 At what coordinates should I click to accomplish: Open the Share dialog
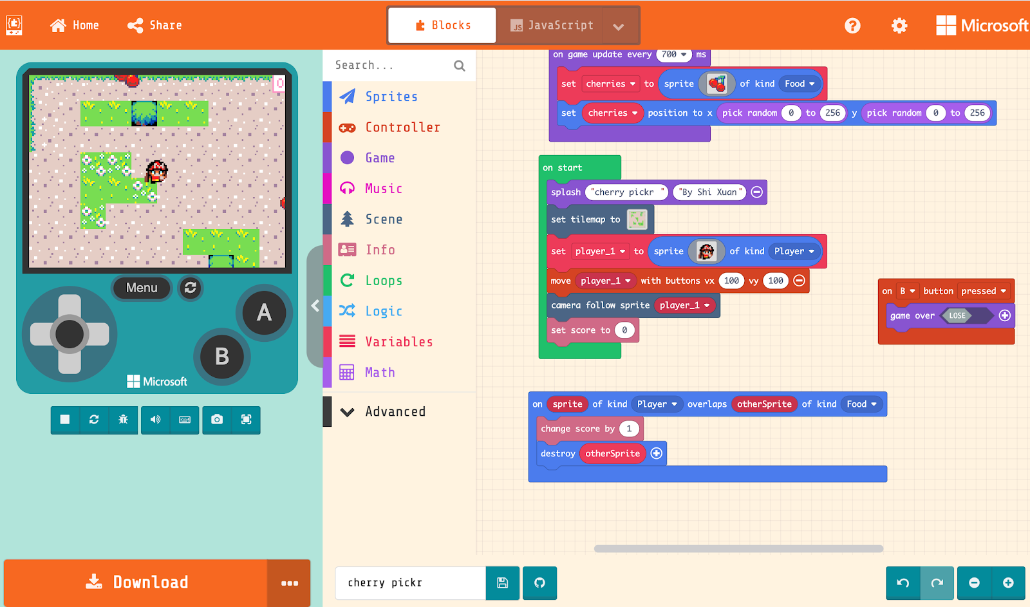[x=154, y=25]
